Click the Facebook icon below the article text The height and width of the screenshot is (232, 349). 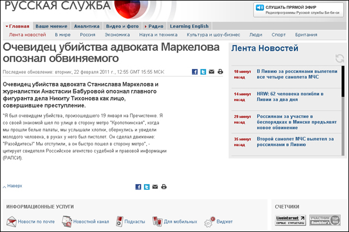pyautogui.click(x=138, y=187)
